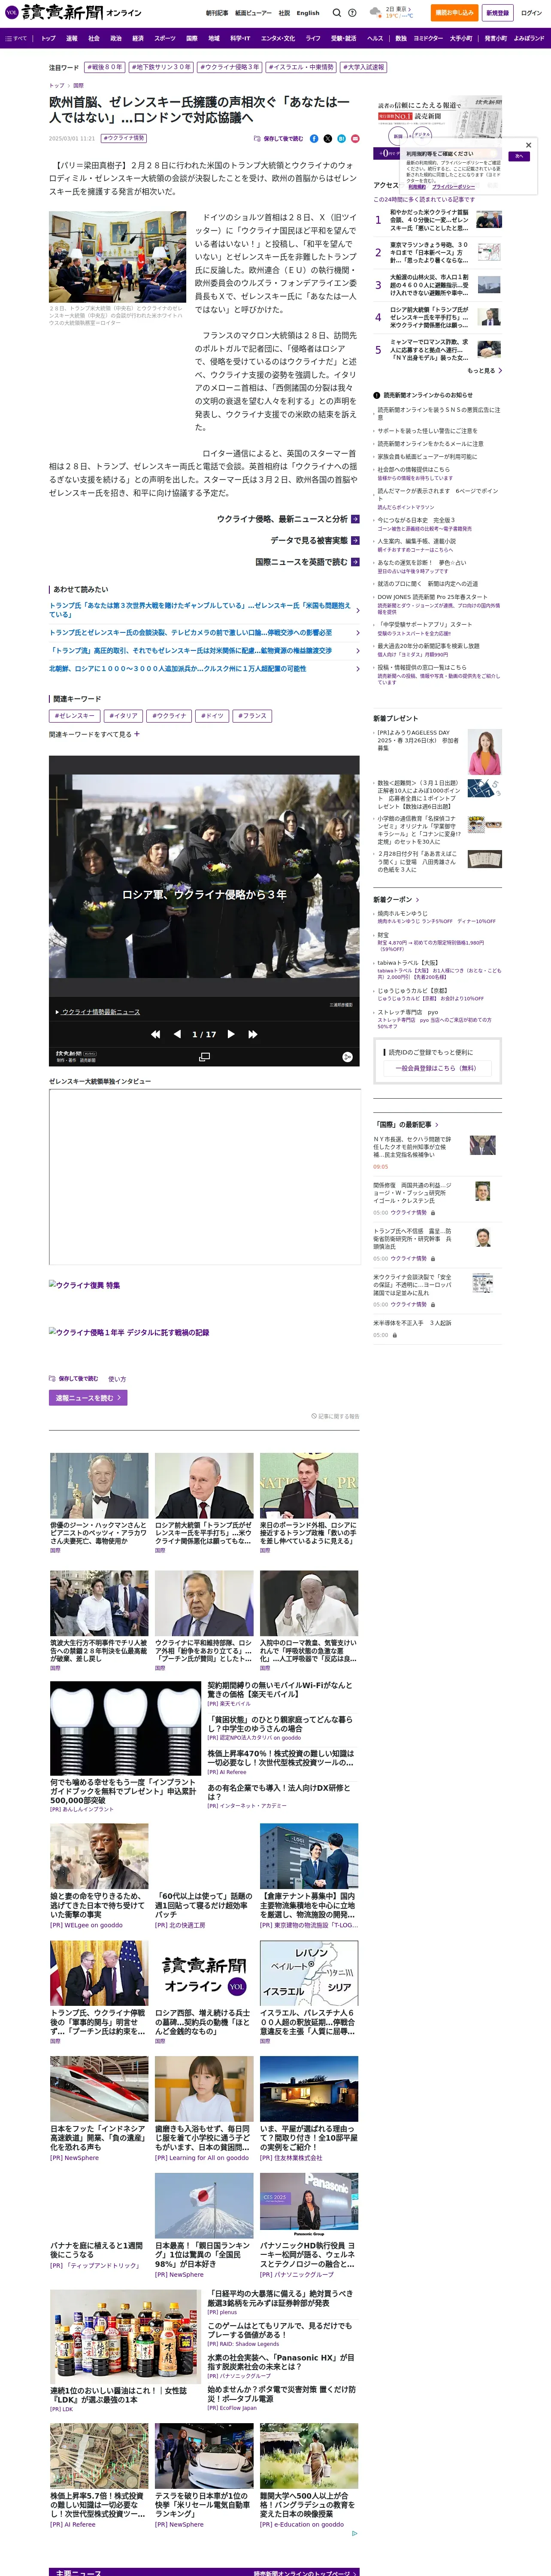Open ウクライナ侵略１年半 デジタルに託す戦禍の記録 link
Image resolution: width=551 pixels, height=2576 pixels.
[x=129, y=1333]
